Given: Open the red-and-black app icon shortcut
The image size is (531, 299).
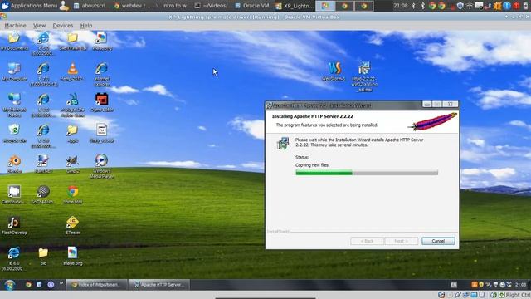Looking at the screenshot, I should (101, 102).
